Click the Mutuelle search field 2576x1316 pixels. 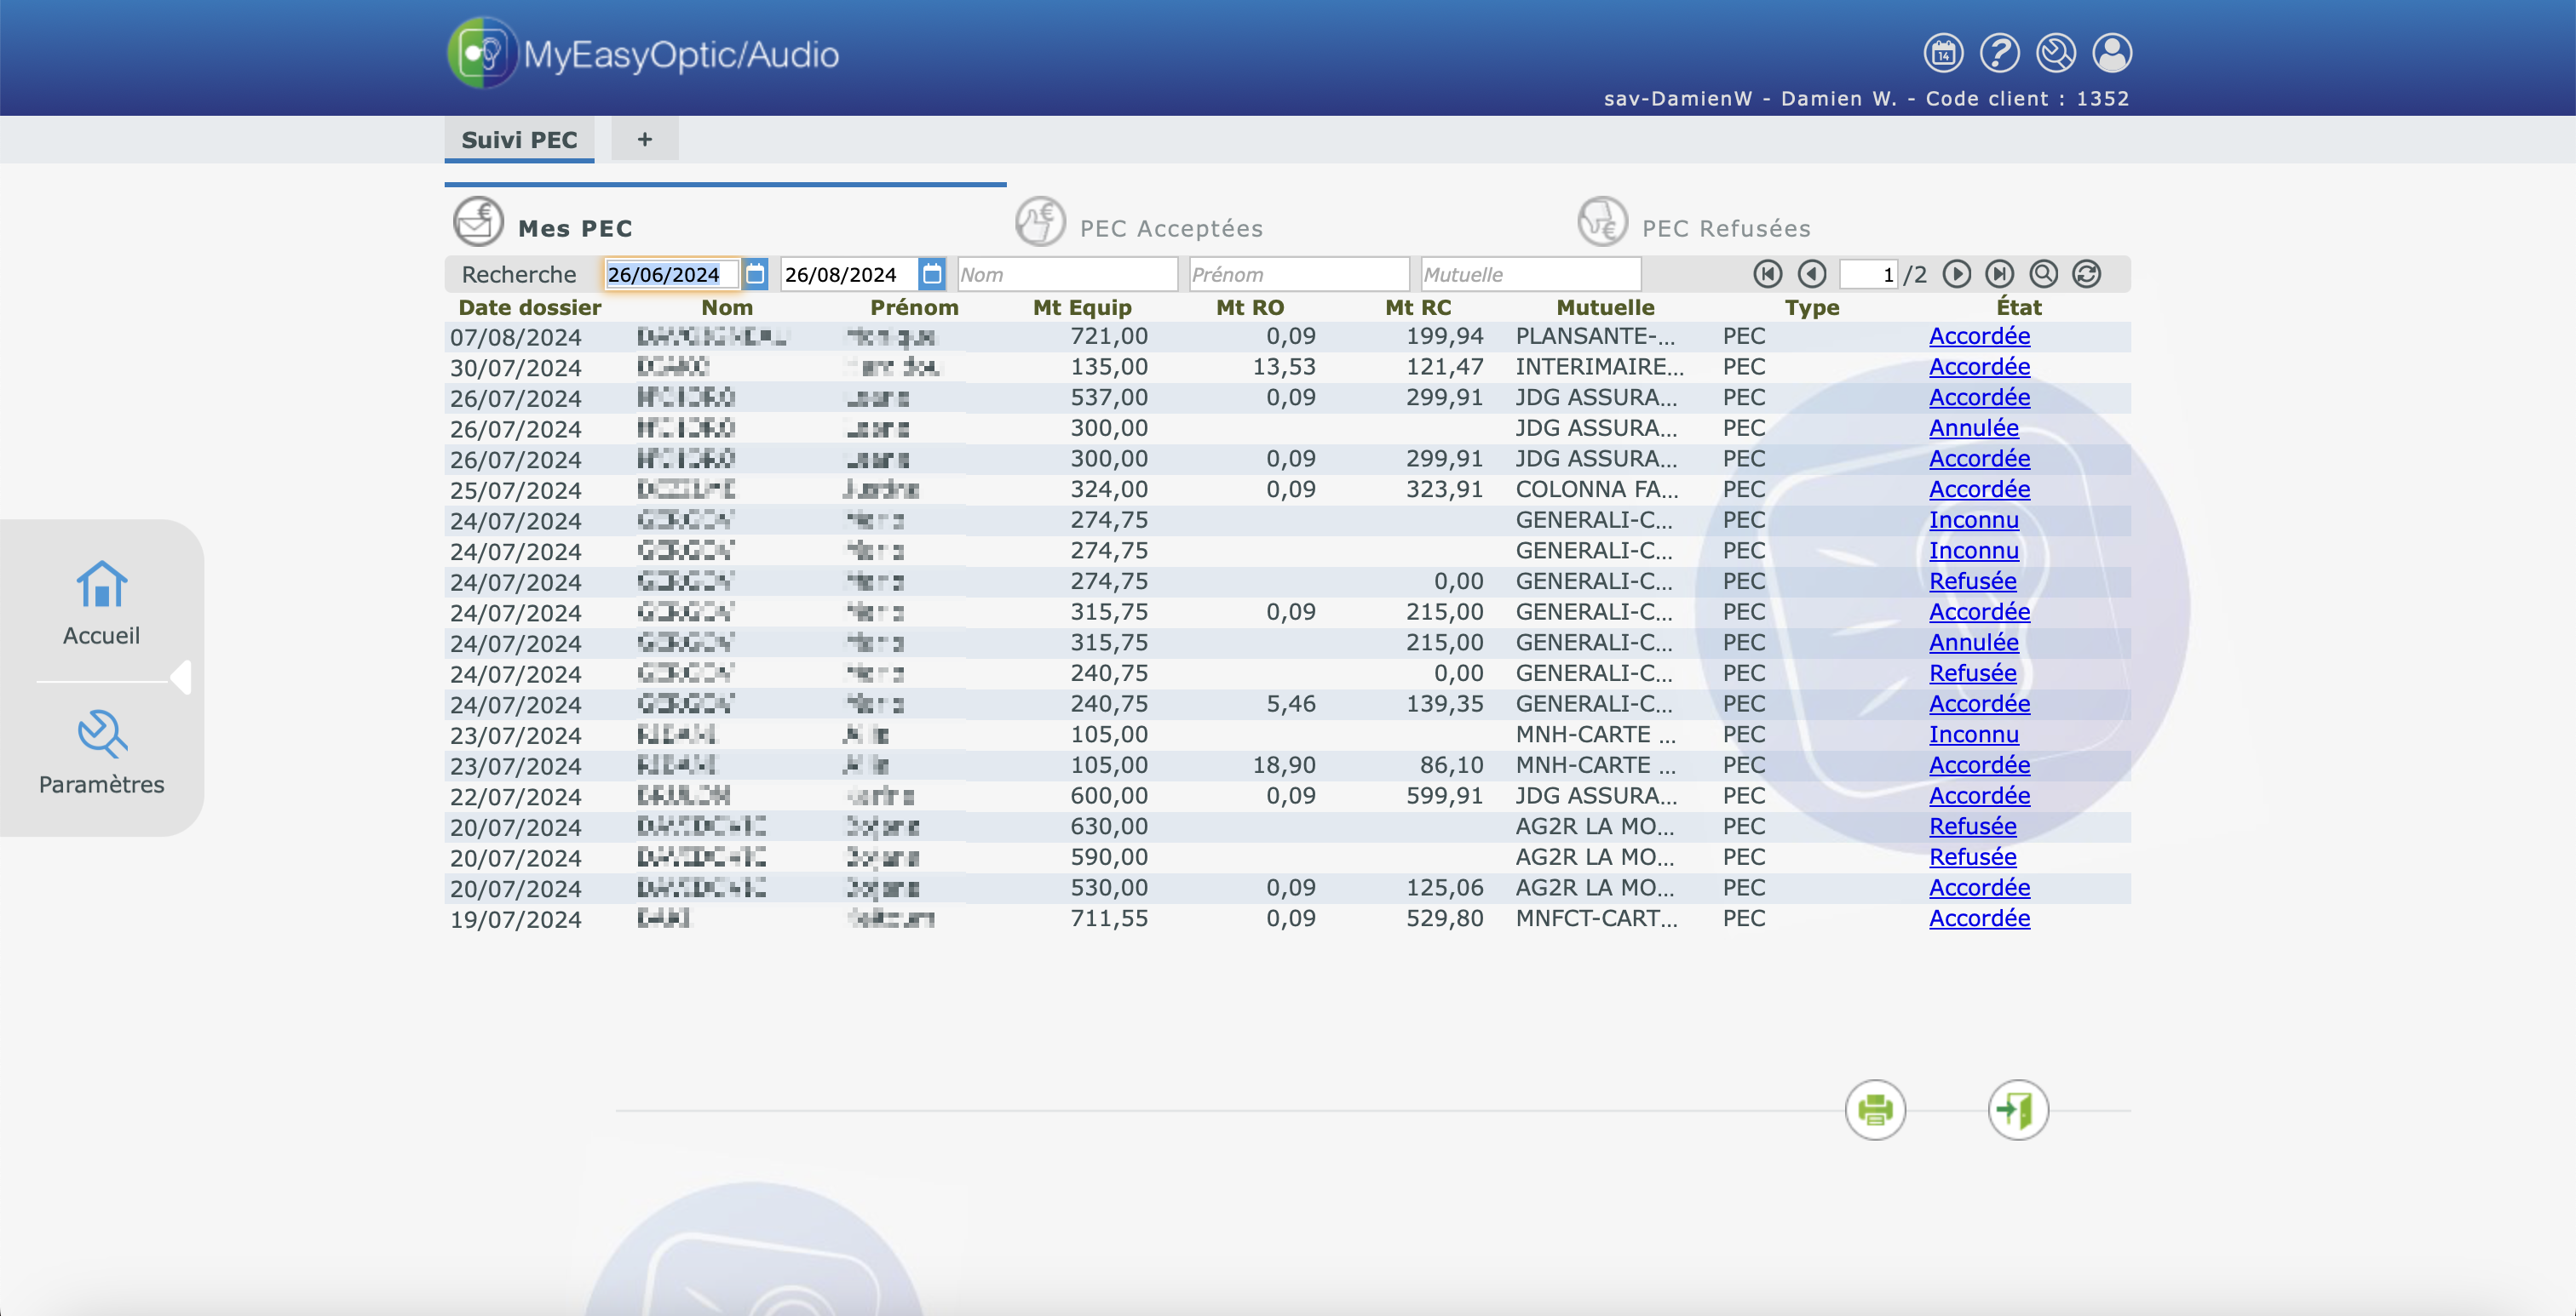[x=1531, y=275]
